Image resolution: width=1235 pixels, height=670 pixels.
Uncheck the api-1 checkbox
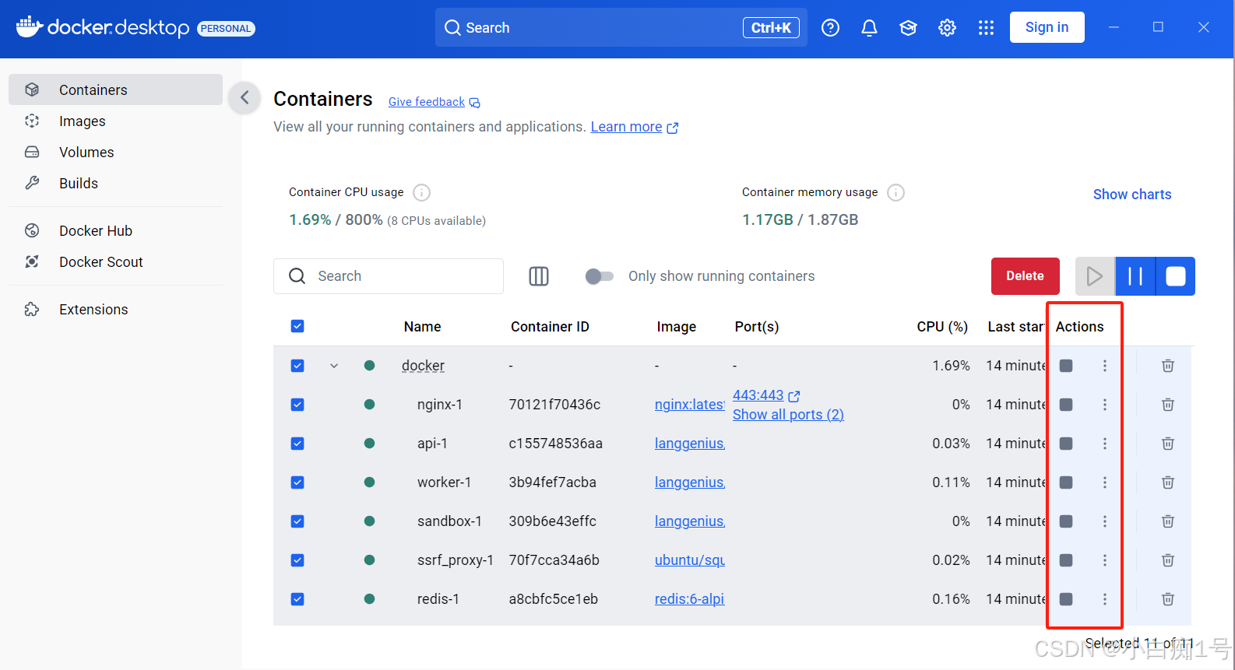tap(297, 444)
